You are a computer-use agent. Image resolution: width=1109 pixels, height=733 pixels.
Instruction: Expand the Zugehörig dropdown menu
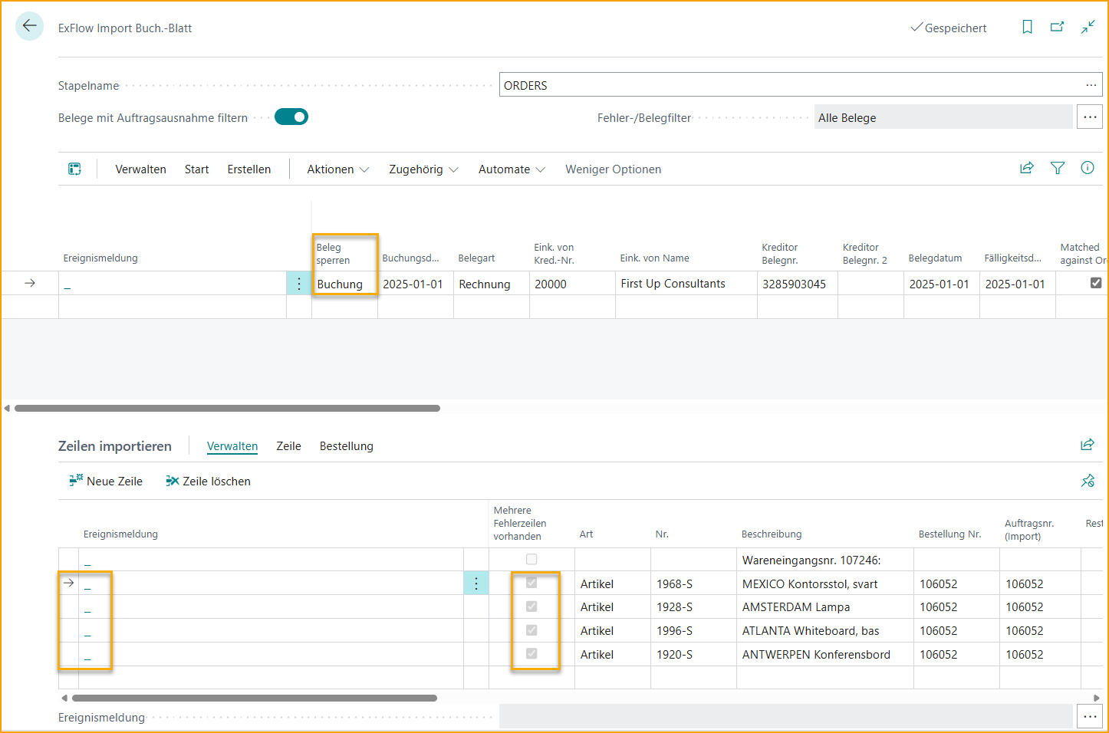pos(423,169)
